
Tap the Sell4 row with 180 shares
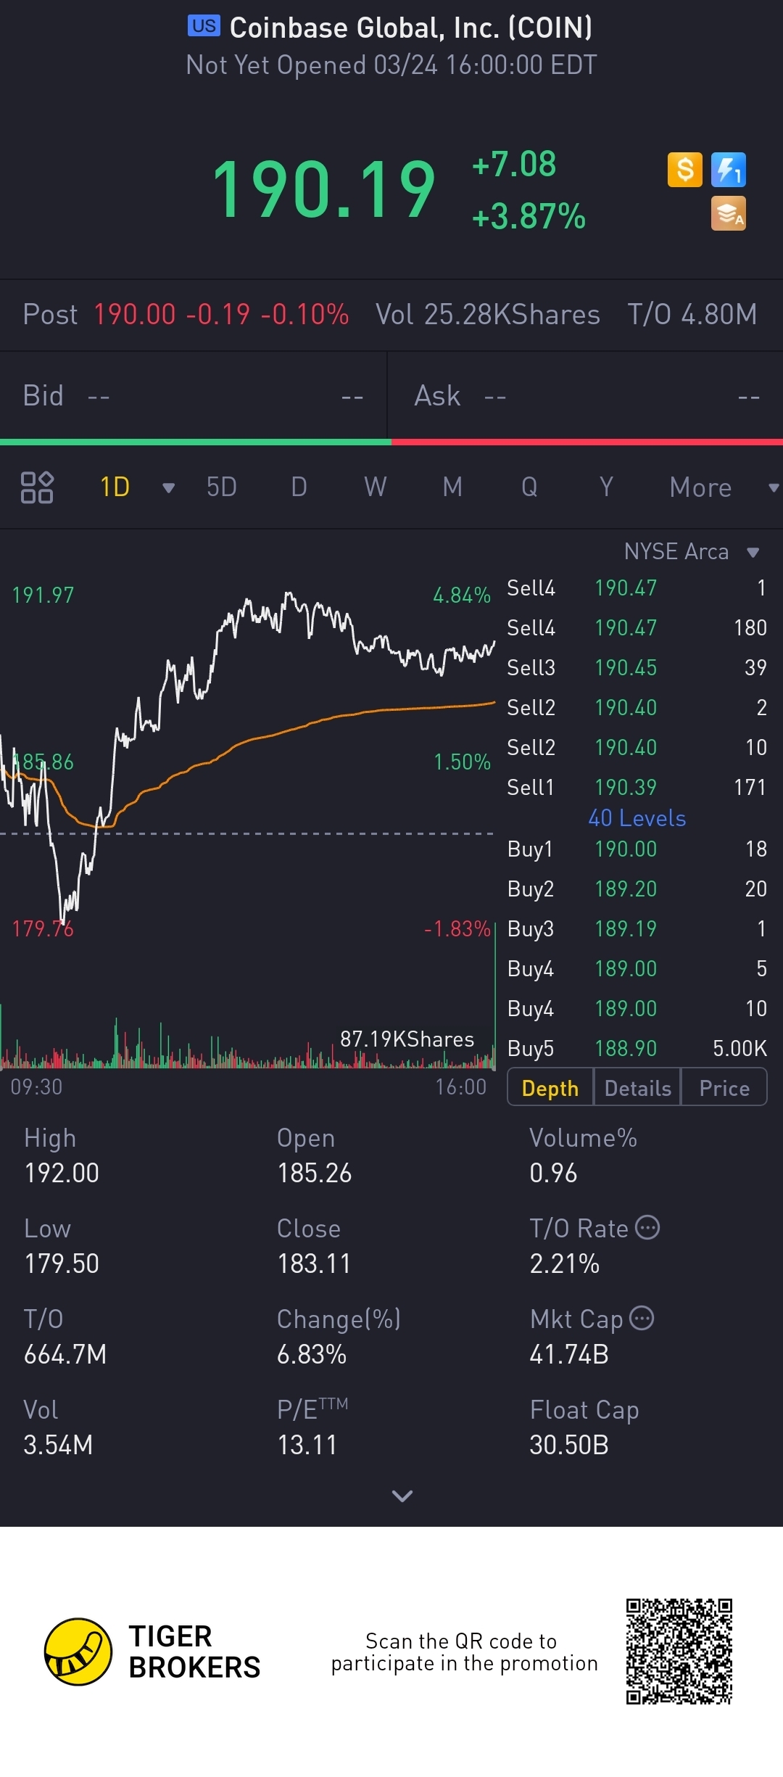(x=637, y=627)
